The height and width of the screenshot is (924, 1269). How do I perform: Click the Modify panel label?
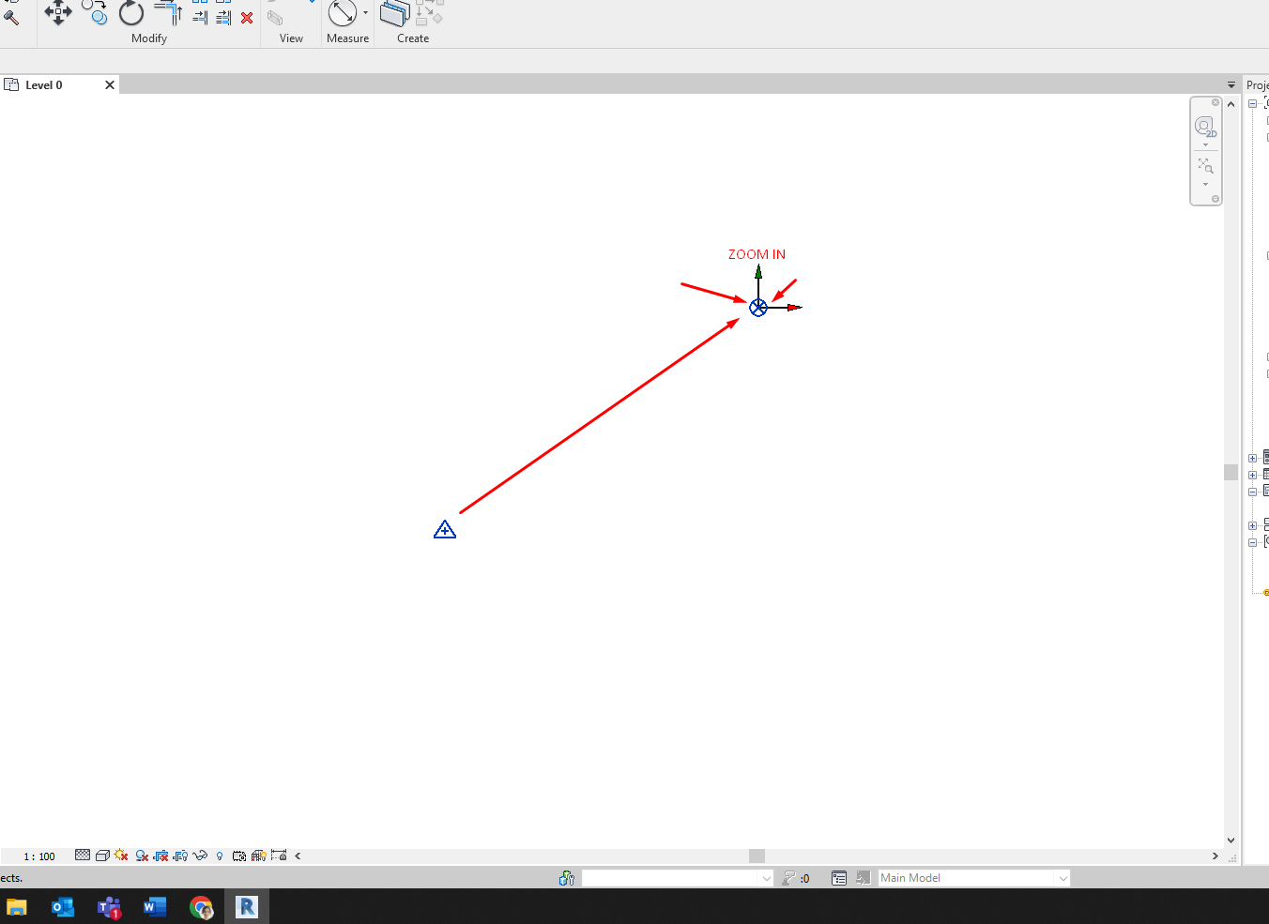148,38
